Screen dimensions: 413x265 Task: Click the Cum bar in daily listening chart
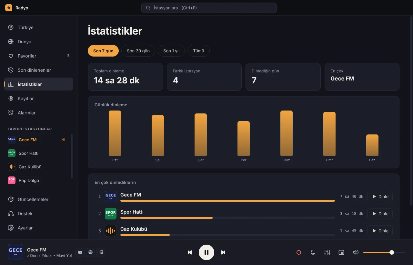click(x=287, y=133)
